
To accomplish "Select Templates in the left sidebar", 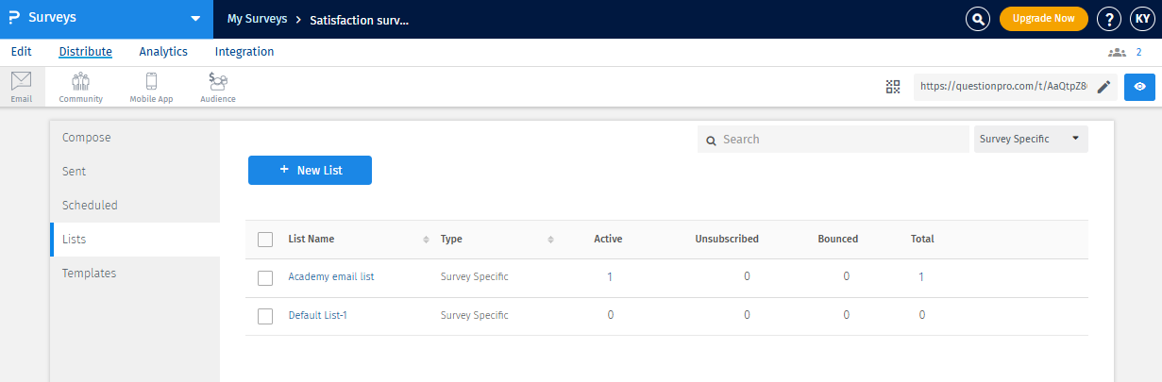I will [x=90, y=273].
